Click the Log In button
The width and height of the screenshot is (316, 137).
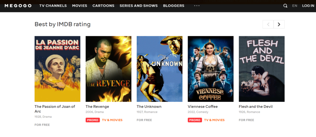coord(308,6)
